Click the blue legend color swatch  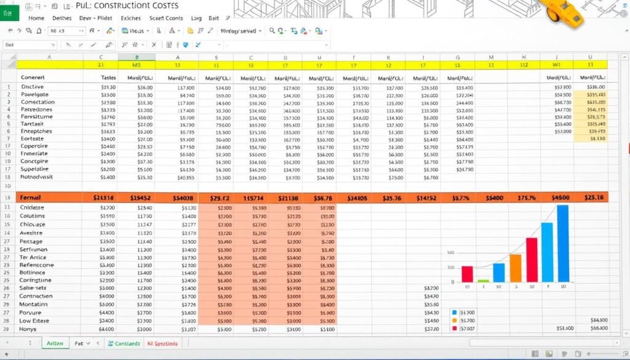(x=455, y=313)
